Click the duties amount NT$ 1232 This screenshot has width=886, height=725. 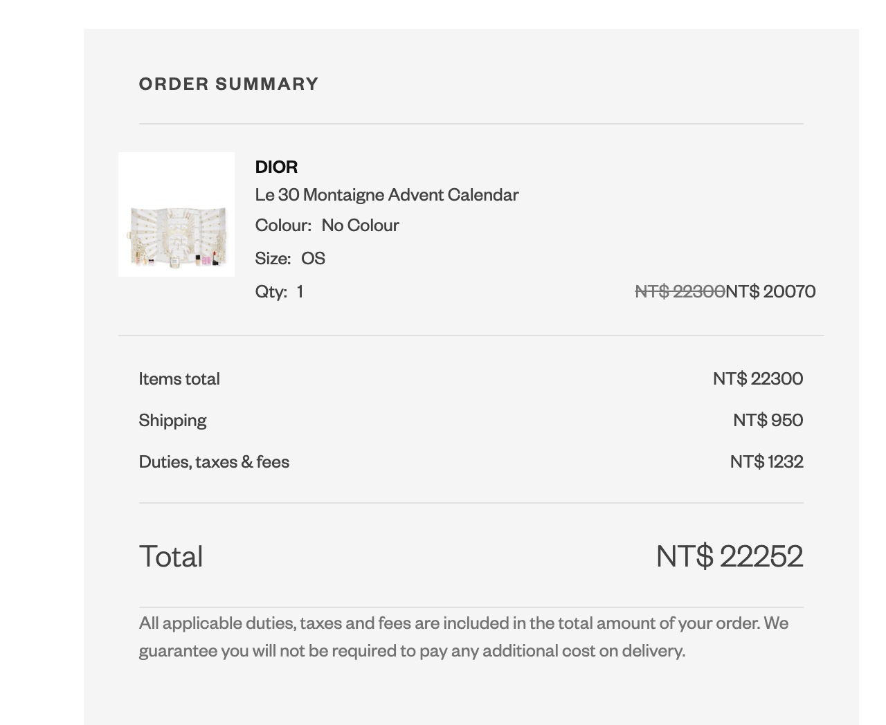pyautogui.click(x=766, y=461)
